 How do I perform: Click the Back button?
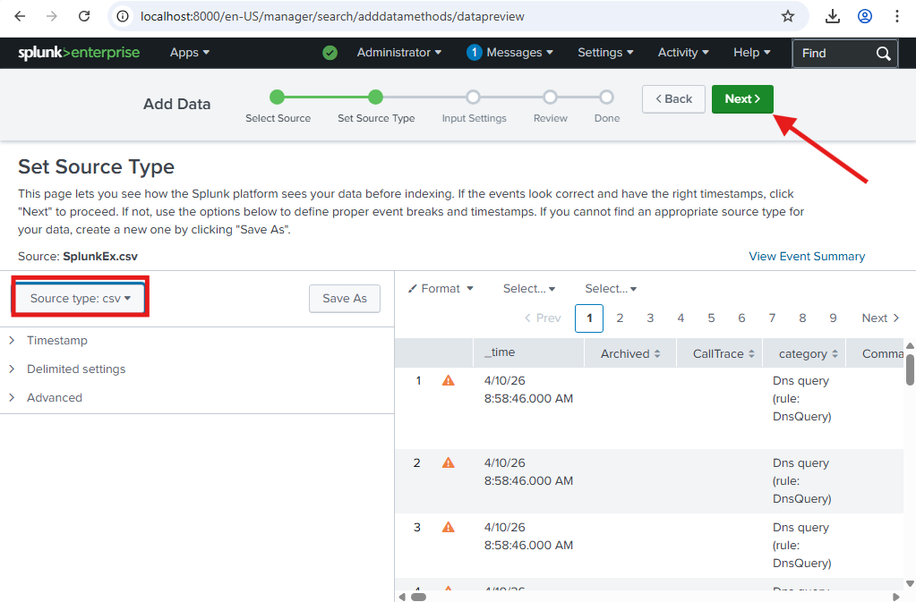pos(673,99)
